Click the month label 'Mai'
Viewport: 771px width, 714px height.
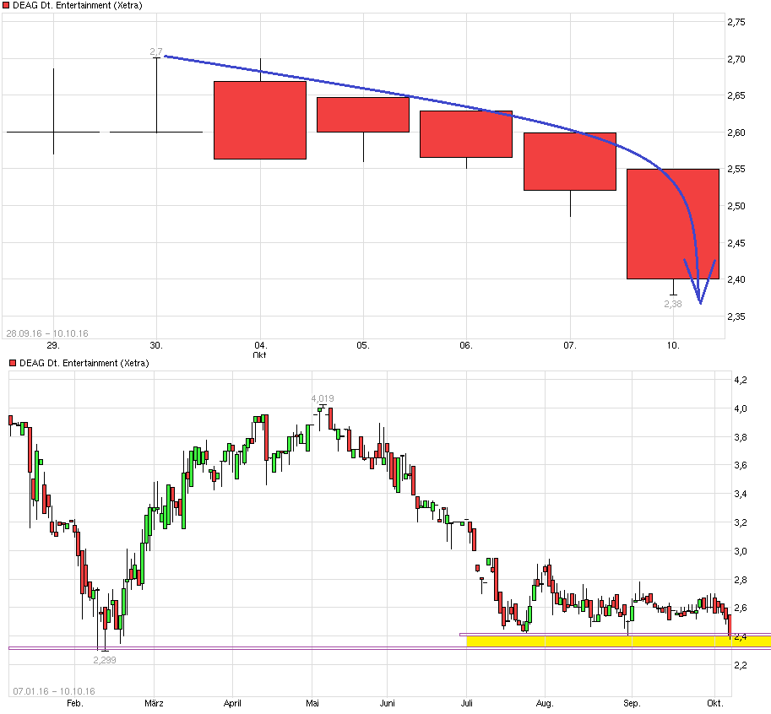pyautogui.click(x=312, y=703)
